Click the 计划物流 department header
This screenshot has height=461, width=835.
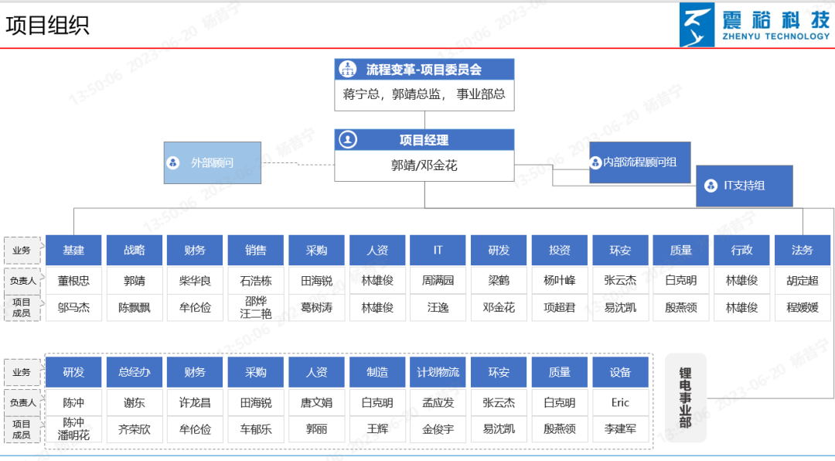pyautogui.click(x=438, y=372)
